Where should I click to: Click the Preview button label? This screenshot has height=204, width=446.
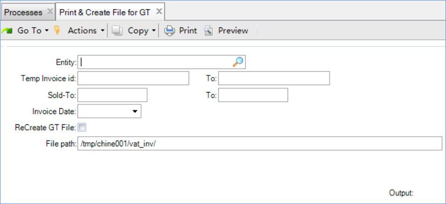pyautogui.click(x=233, y=31)
